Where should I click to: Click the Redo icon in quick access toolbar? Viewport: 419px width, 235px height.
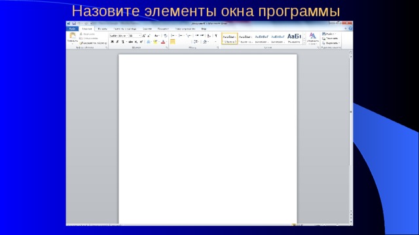coord(86,23)
